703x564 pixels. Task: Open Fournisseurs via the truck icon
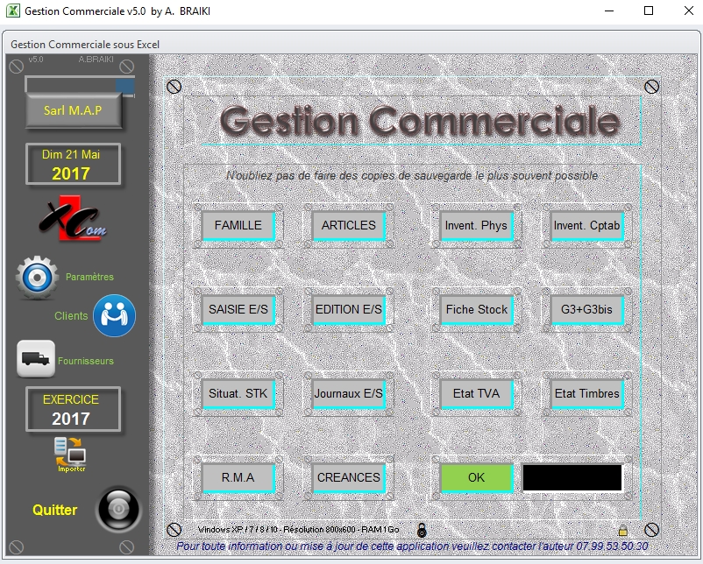(33, 358)
